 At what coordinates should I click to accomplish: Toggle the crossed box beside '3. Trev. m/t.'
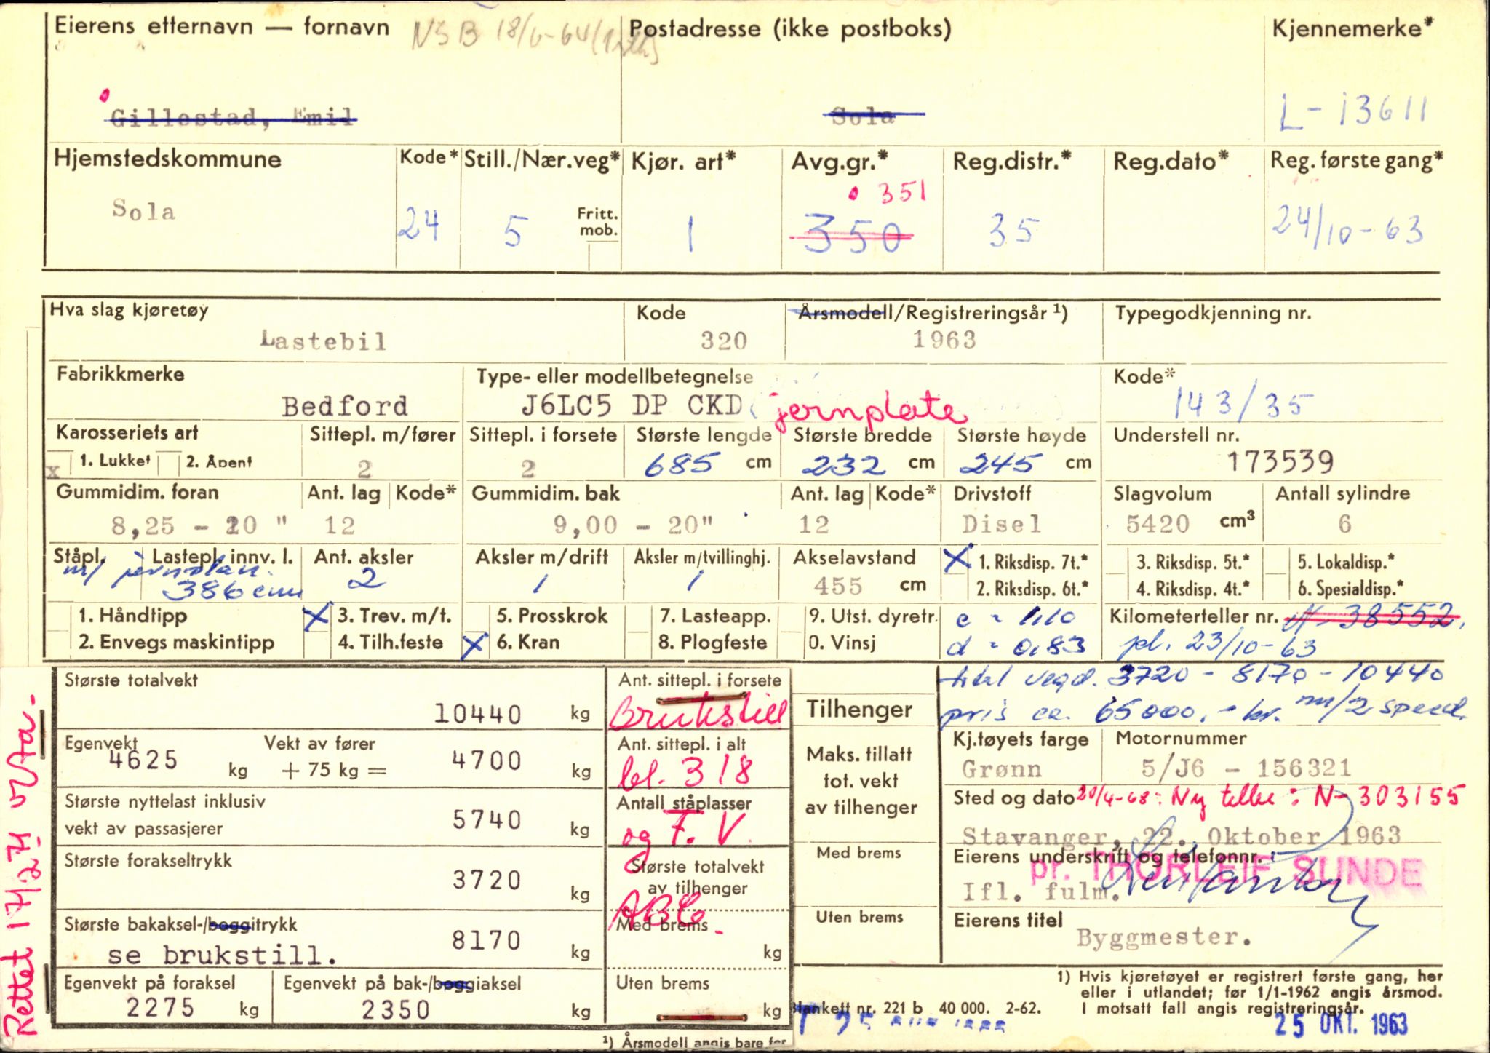[x=316, y=617]
